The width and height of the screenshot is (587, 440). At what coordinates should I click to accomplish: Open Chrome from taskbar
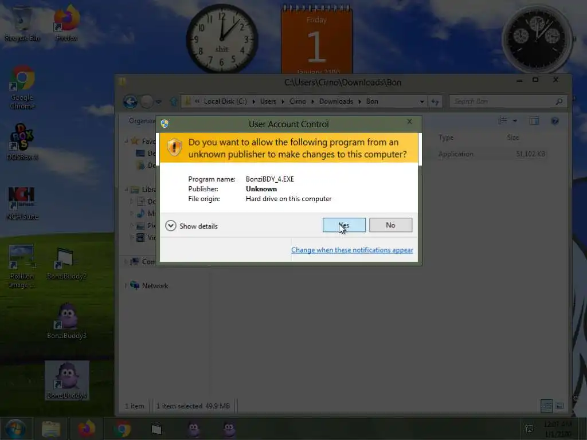click(122, 429)
